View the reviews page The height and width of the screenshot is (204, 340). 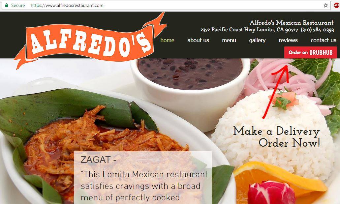[x=288, y=40]
